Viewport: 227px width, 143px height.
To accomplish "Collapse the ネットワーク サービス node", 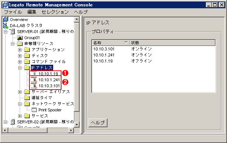I will [x=20, y=104].
